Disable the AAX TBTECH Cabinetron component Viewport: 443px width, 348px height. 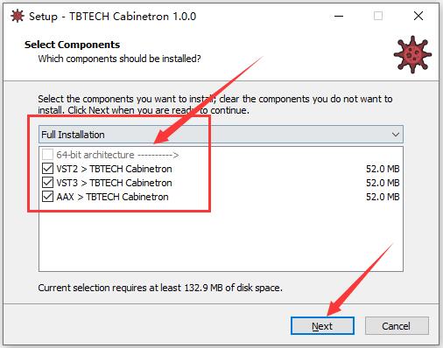47,197
